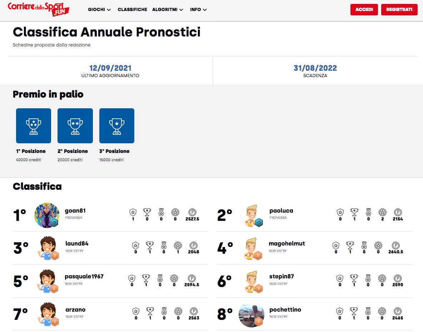Expand the ALGORITMI dropdown menu
Screen dimensions: 423x332
click(168, 9)
